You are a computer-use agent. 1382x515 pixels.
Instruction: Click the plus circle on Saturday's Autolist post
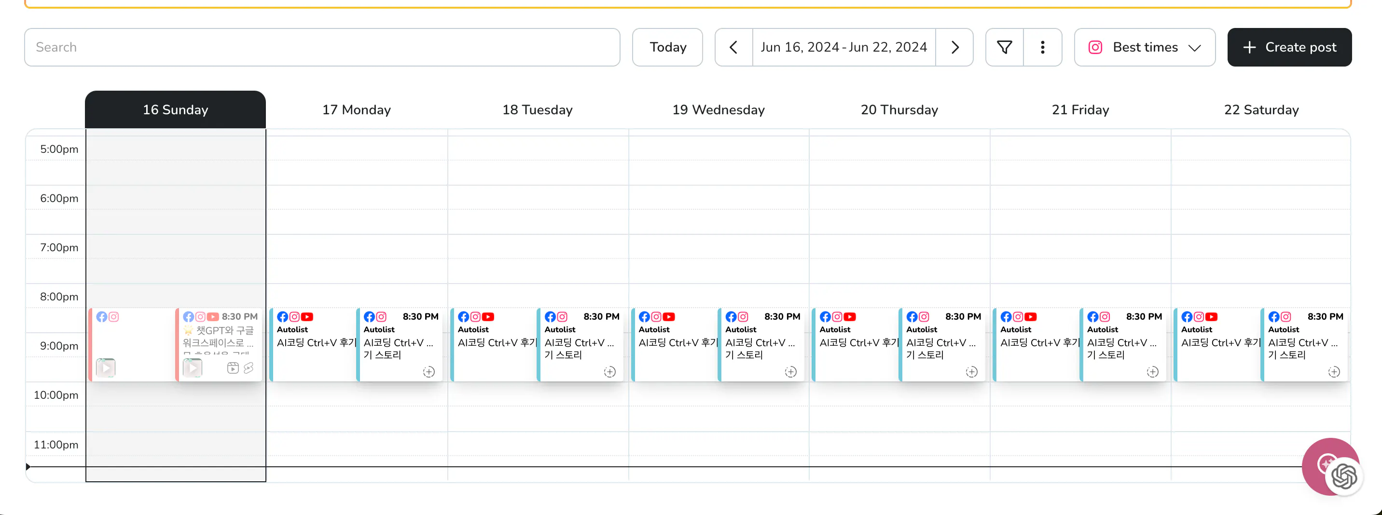pos(1334,372)
